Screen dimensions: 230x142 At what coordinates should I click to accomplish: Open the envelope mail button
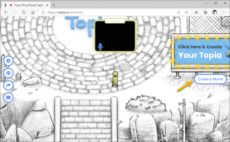8,98
